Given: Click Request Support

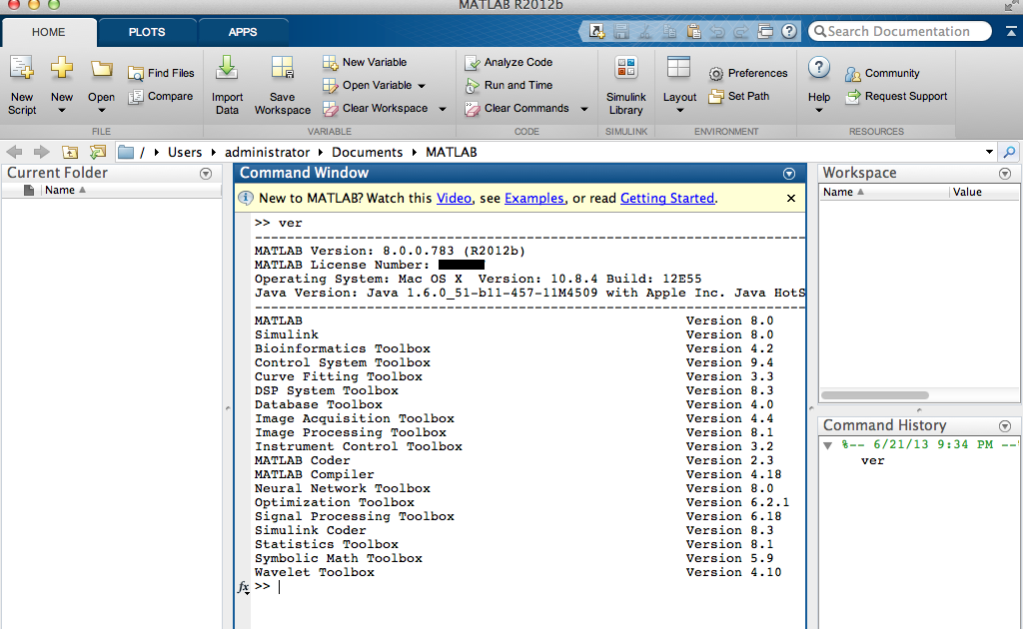Looking at the screenshot, I should click(x=896, y=97).
